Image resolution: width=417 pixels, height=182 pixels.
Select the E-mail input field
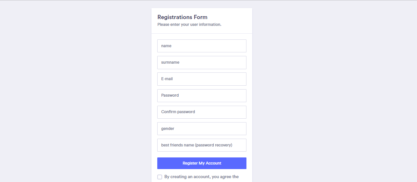click(x=202, y=79)
